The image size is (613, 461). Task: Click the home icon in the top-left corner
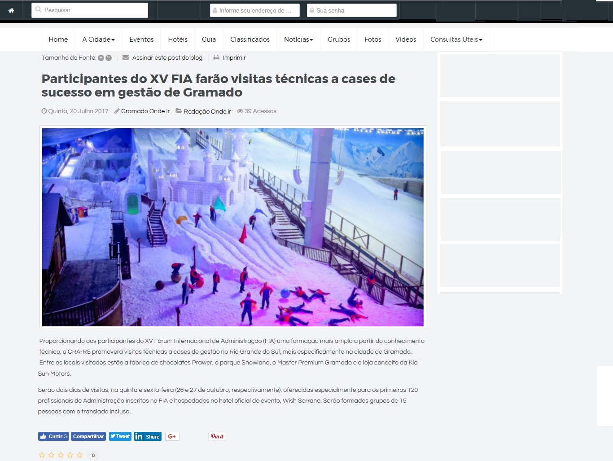11,10
